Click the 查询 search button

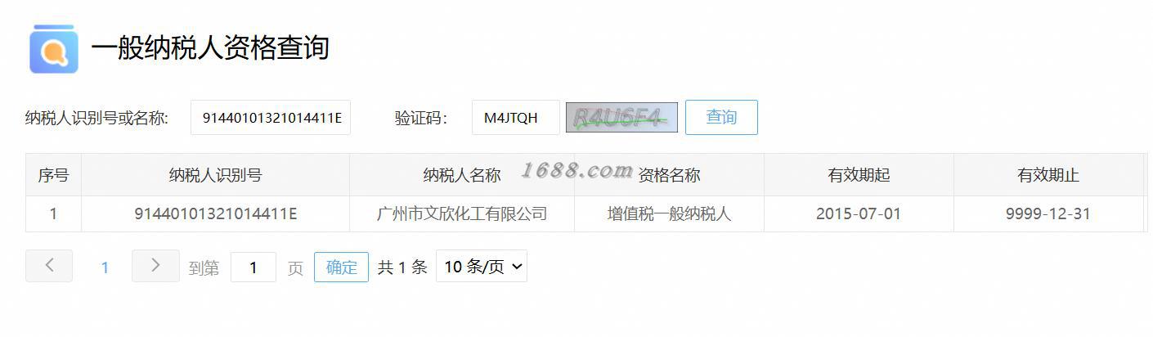(721, 117)
